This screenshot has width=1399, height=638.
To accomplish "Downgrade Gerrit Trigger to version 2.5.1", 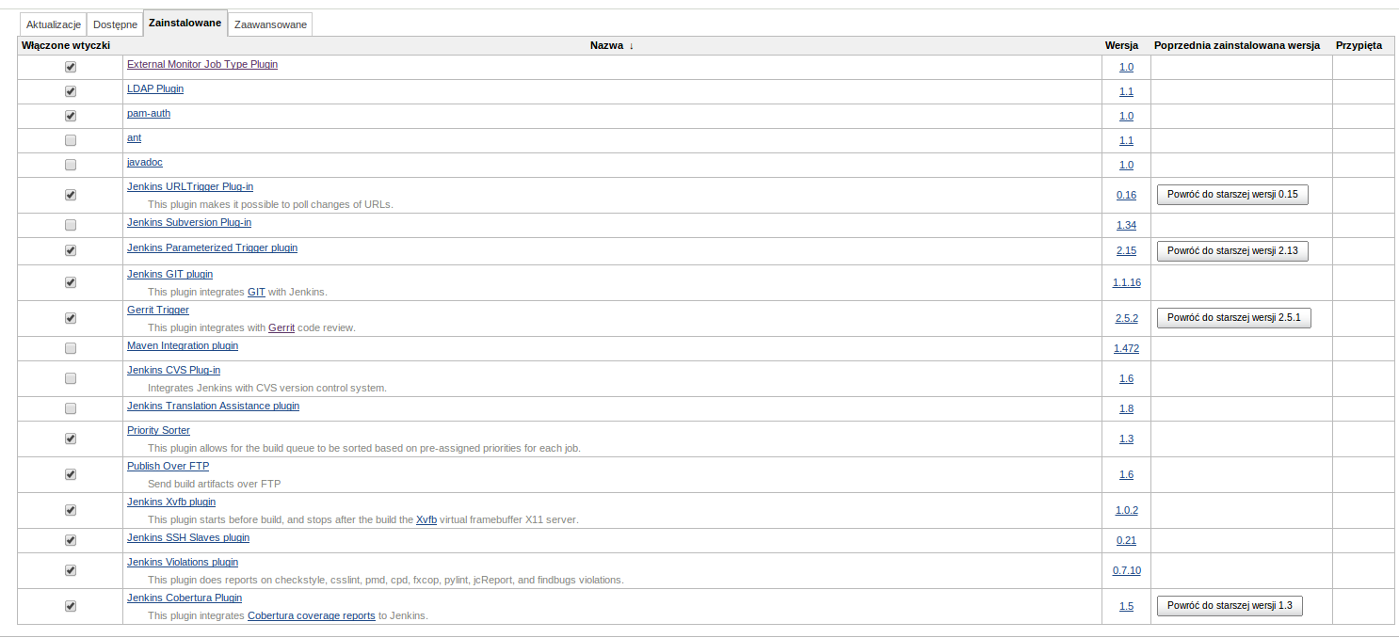I will (x=1233, y=318).
